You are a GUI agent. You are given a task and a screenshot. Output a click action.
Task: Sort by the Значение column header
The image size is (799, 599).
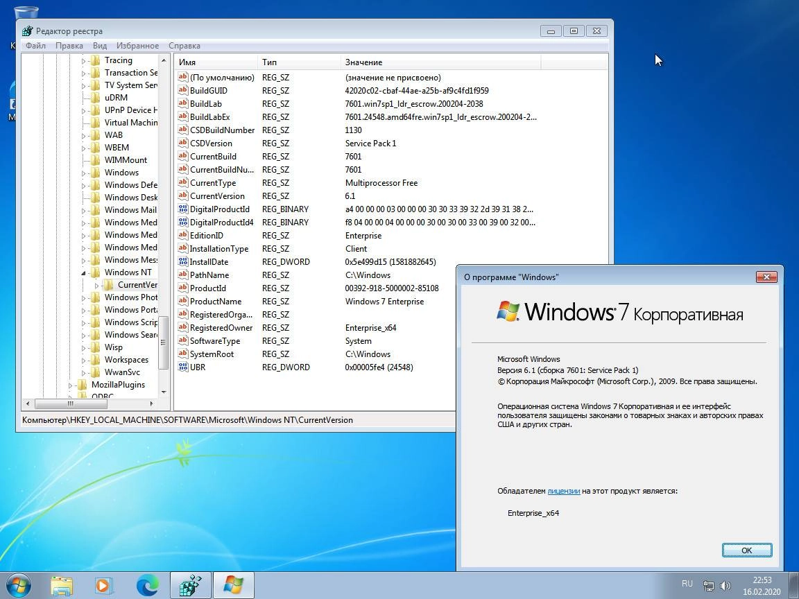click(x=440, y=62)
